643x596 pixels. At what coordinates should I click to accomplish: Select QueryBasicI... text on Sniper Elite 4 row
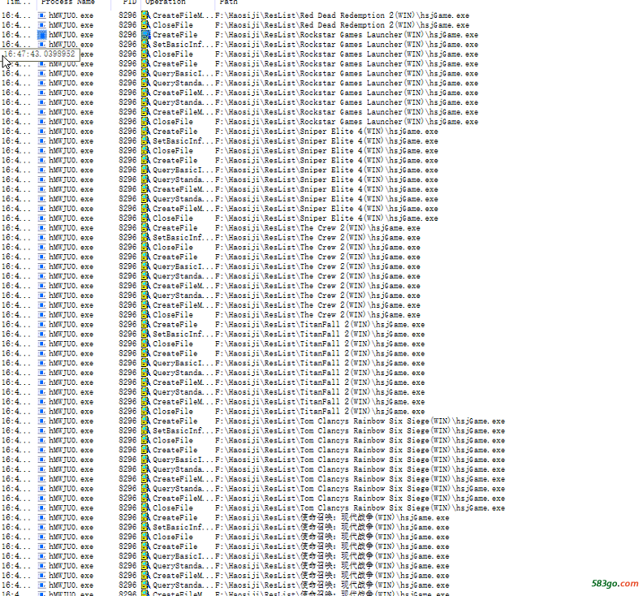(x=183, y=170)
